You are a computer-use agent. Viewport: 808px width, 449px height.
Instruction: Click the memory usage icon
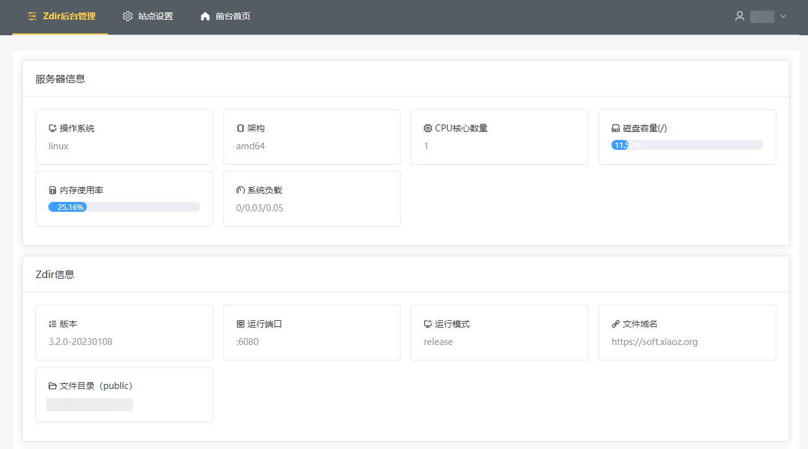point(53,191)
